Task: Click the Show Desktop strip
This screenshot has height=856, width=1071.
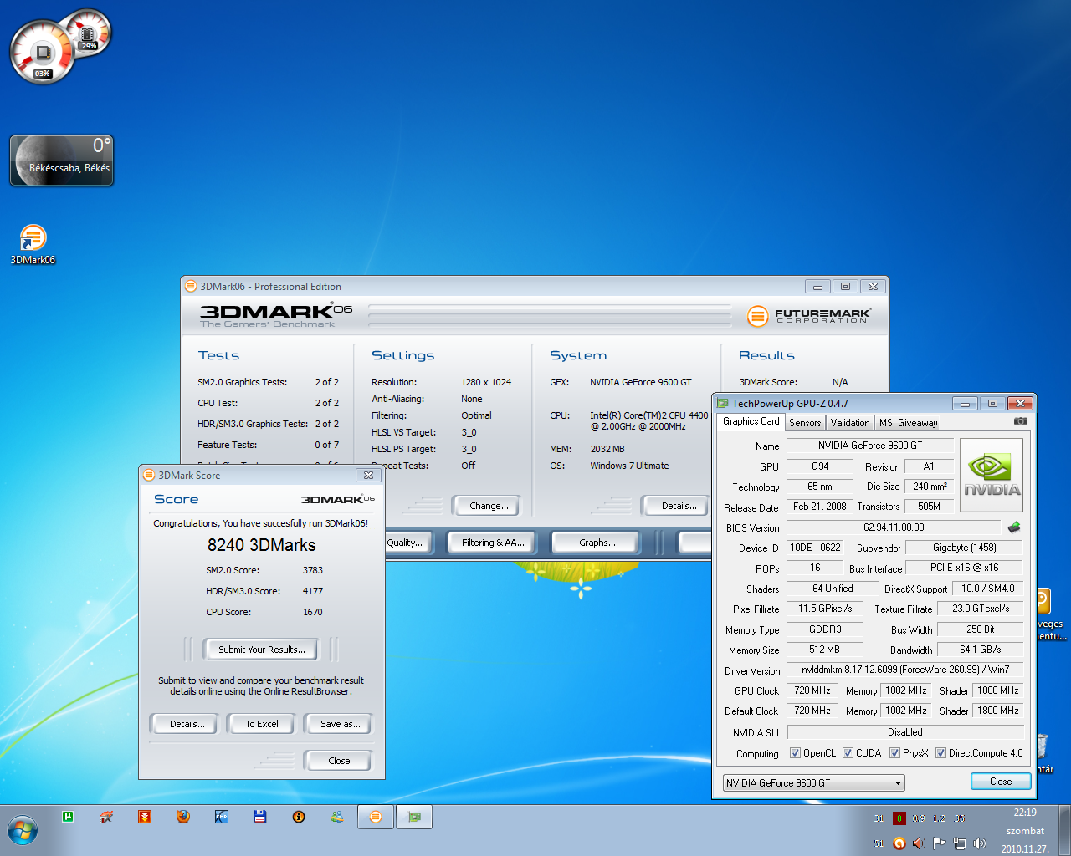Action: click(x=1064, y=830)
